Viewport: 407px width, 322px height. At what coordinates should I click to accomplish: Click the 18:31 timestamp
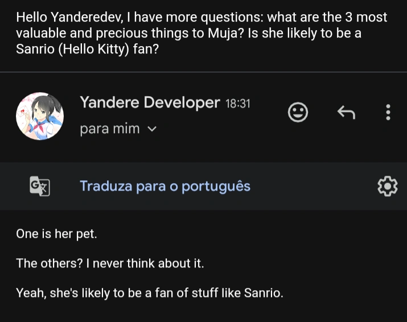coord(238,104)
